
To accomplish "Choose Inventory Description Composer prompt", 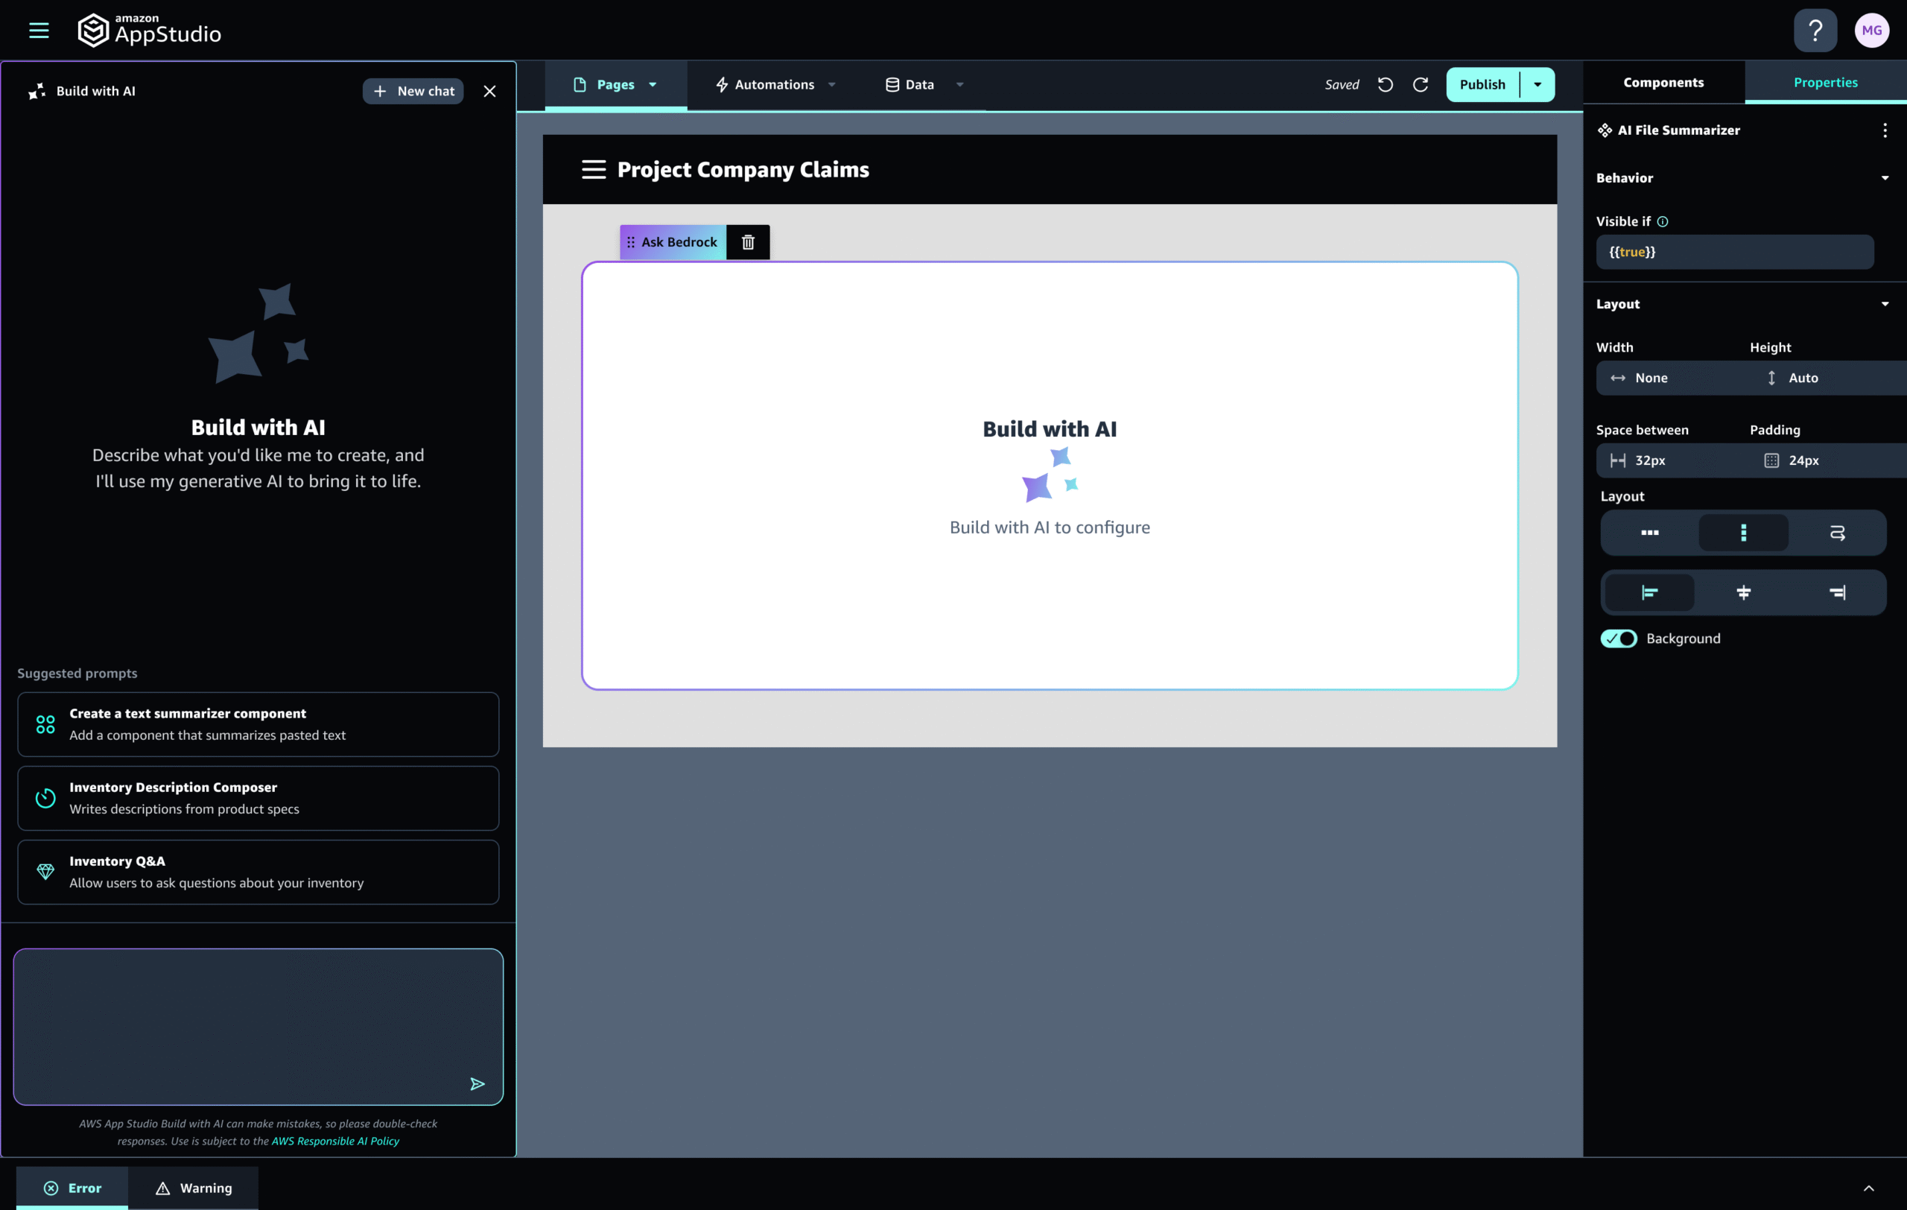I will coord(258,798).
